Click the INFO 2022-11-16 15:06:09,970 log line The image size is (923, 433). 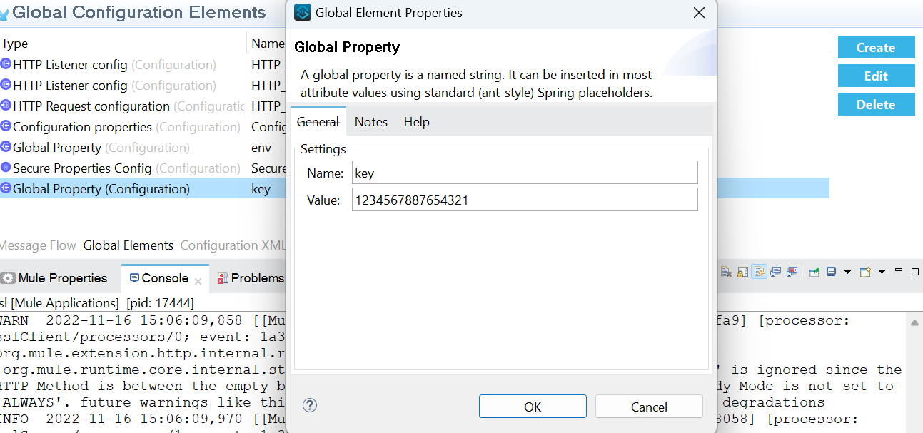point(143,419)
